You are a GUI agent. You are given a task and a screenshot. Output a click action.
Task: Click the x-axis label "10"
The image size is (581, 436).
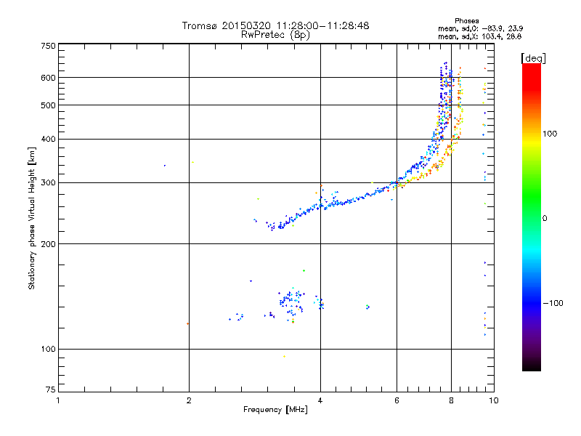[494, 400]
